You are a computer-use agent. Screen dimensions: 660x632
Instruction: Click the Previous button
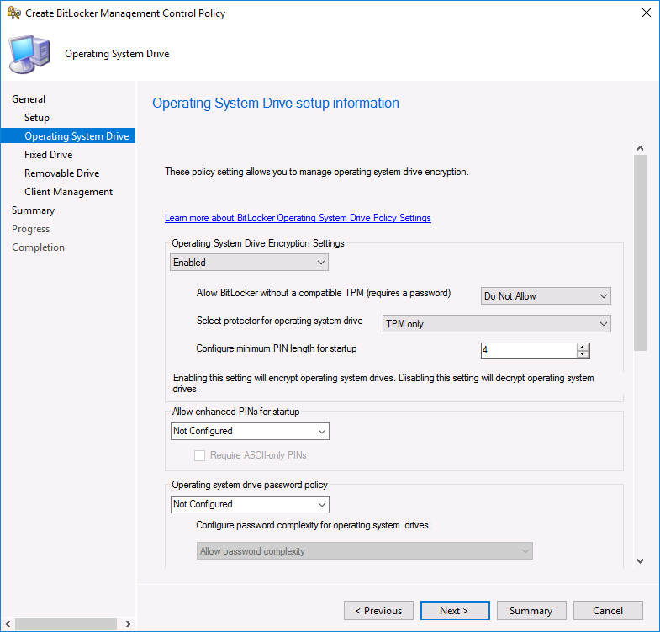click(378, 610)
